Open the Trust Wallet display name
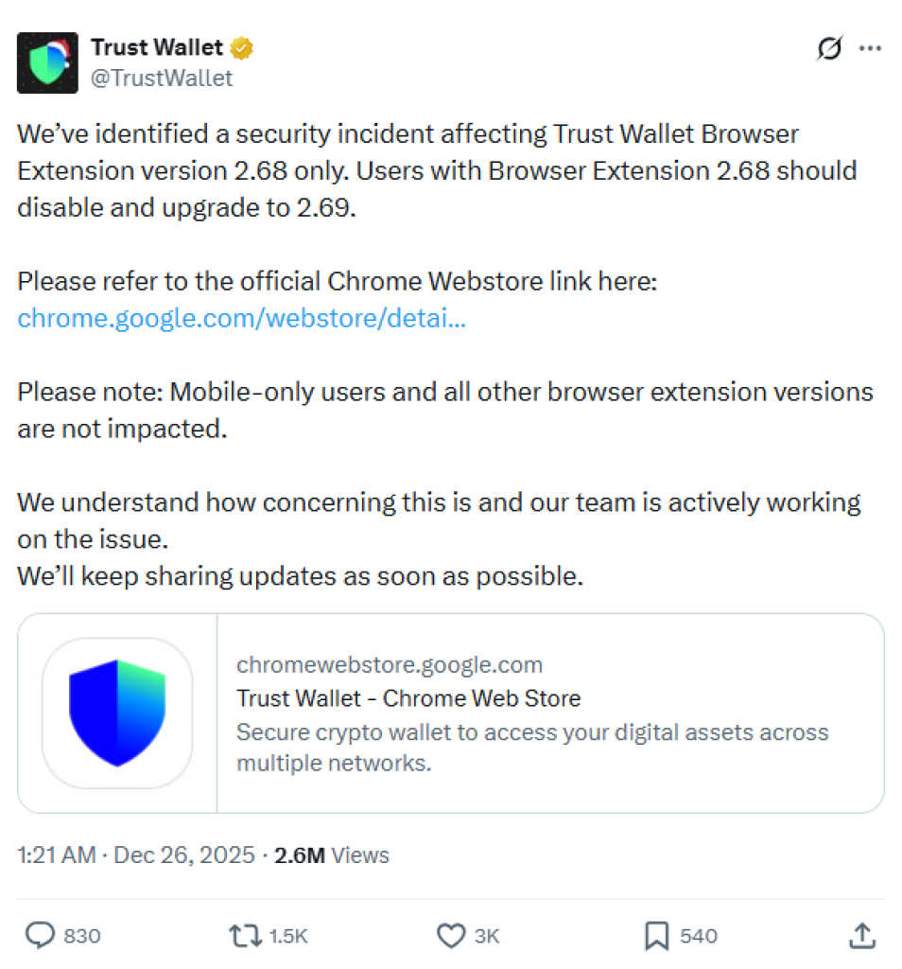This screenshot has height=969, width=902. [156, 47]
